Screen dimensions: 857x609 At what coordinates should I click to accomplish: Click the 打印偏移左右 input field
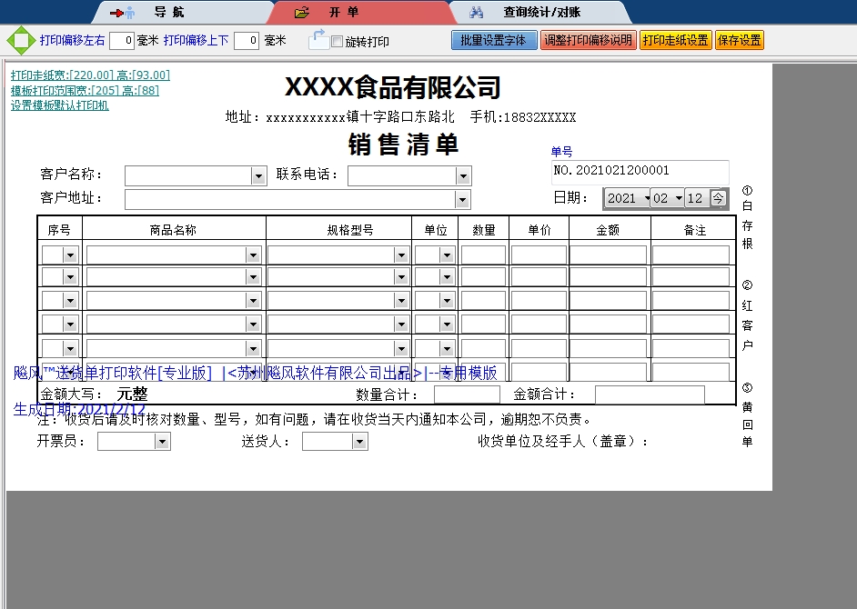tap(121, 41)
